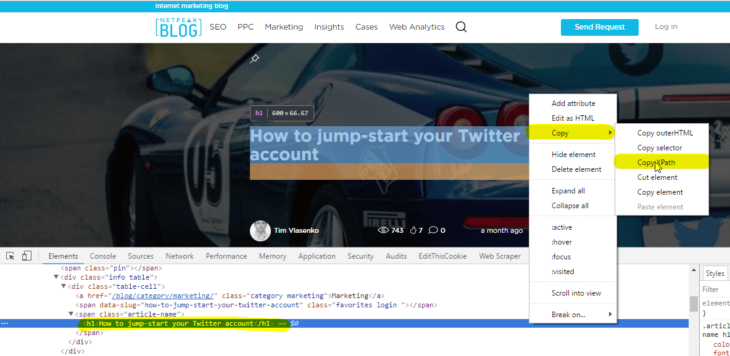Open the PPC category link
This screenshot has height=356, width=730.
pos(246,27)
